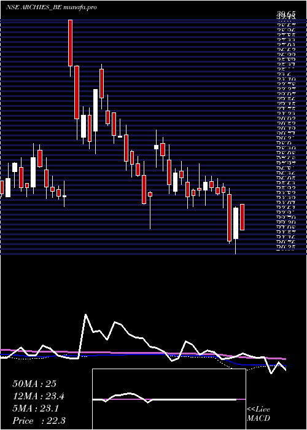This screenshot has height=430, width=307.
Task: Click the last red candlestick on the right
Action: pos(243,217)
